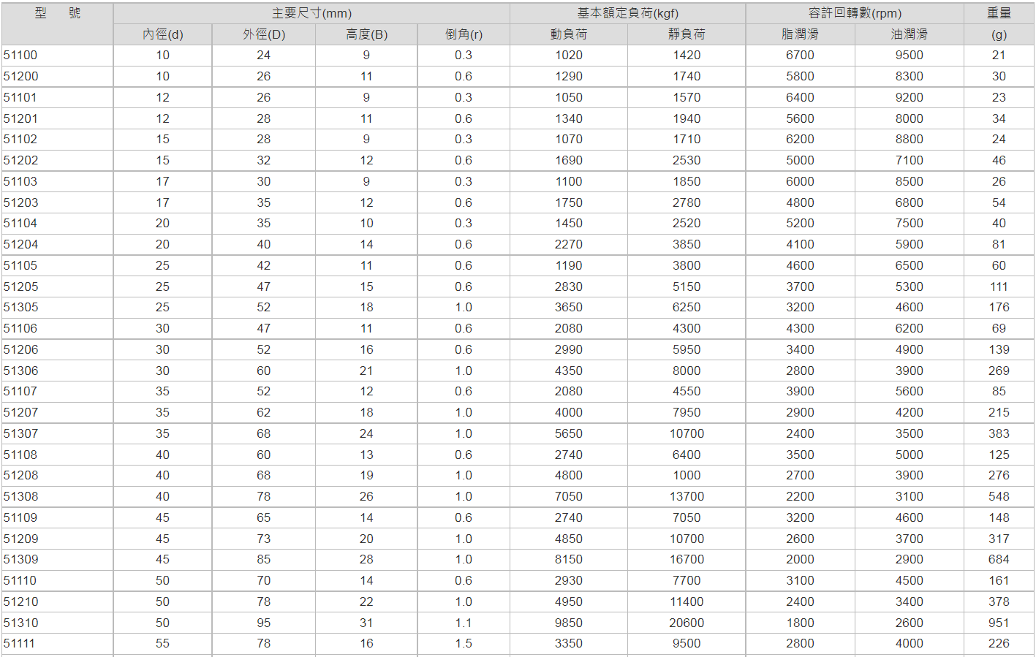Click model number 51111 in last row
Image resolution: width=1036 pixels, height=657 pixels.
tap(20, 643)
